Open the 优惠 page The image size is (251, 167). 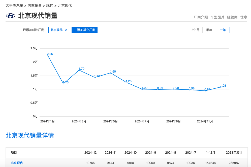243,17
